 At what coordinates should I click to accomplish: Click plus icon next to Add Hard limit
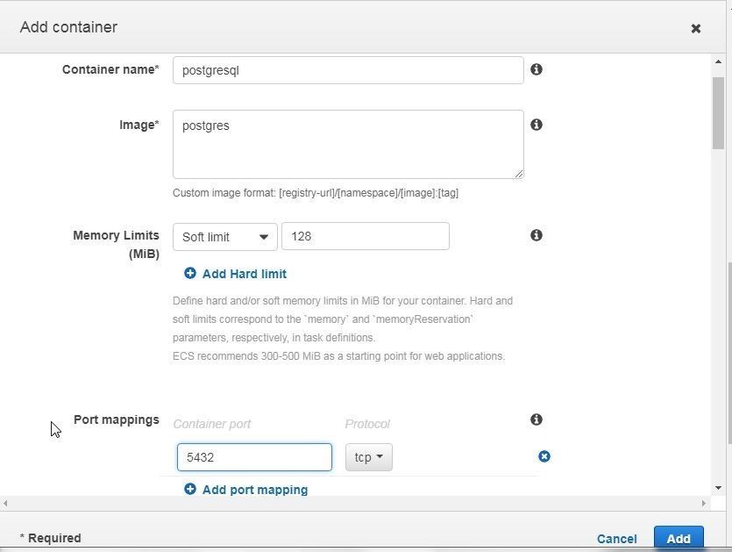click(x=190, y=274)
